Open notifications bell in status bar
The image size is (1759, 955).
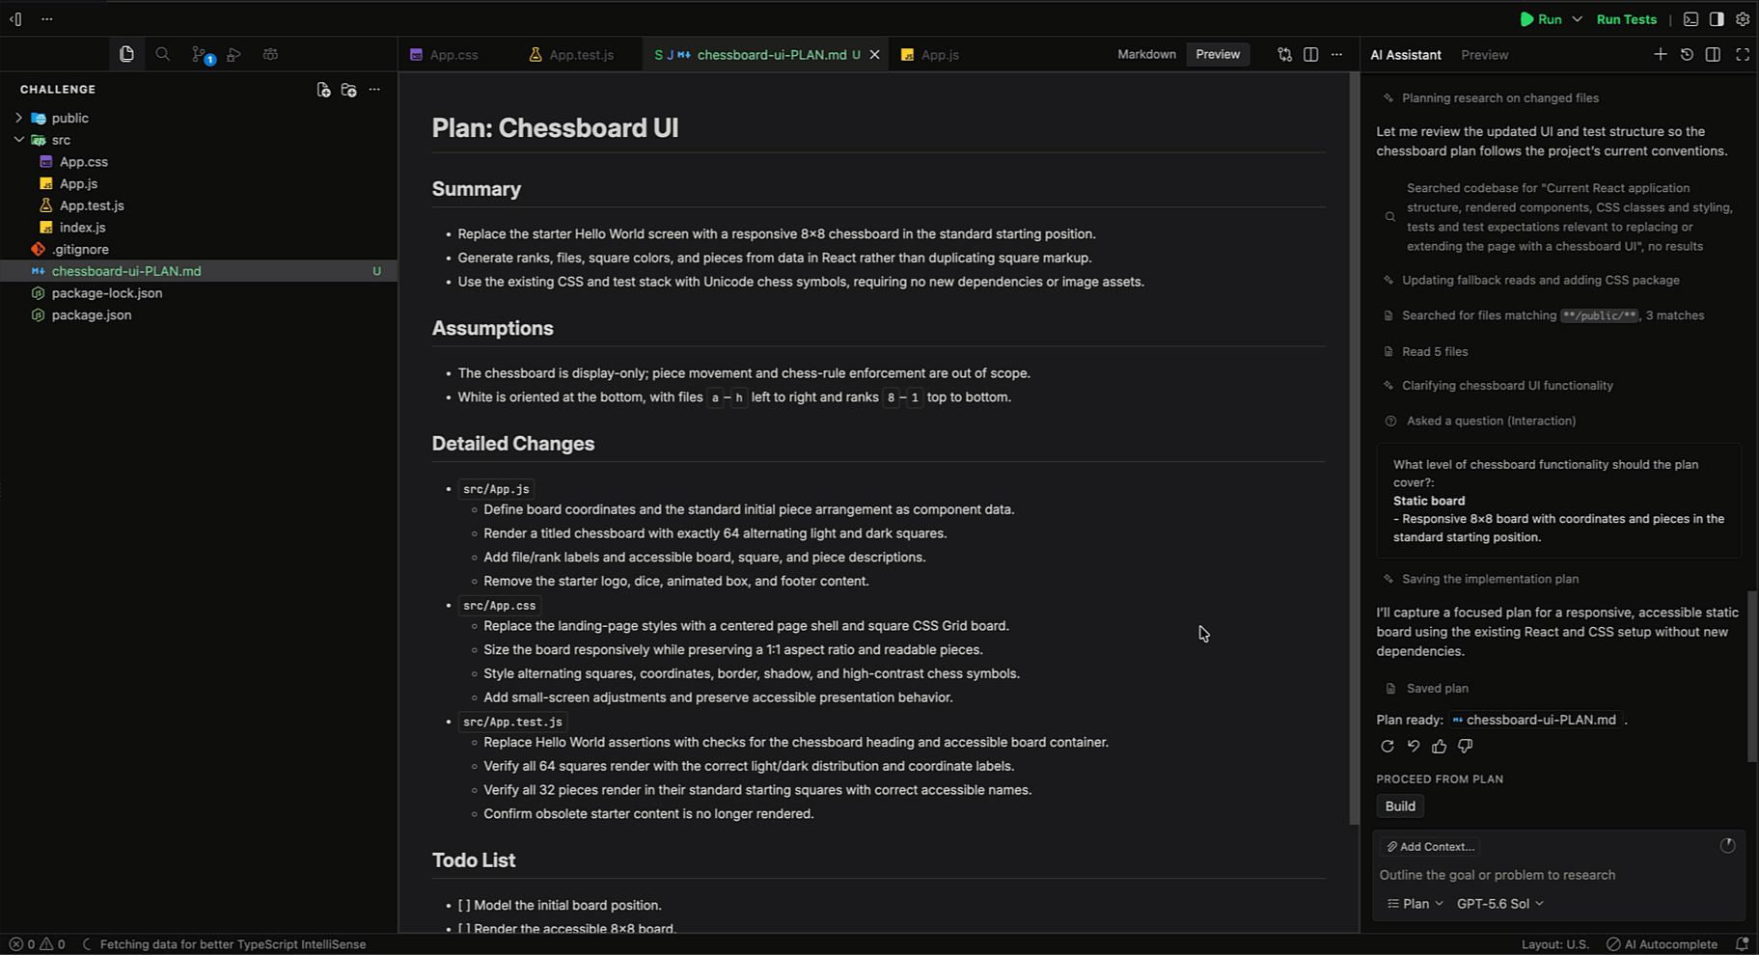pyautogui.click(x=1743, y=944)
